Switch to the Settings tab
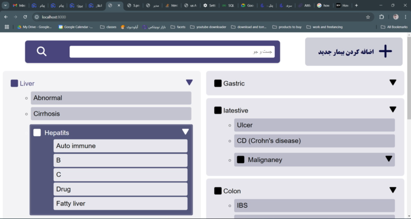The width and height of the screenshot is (411, 219). (209, 5)
